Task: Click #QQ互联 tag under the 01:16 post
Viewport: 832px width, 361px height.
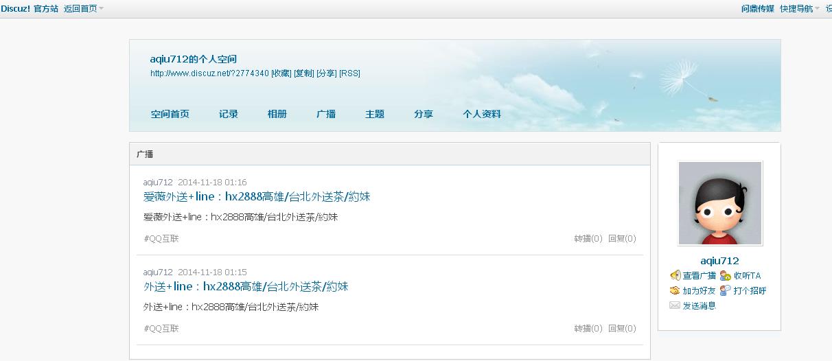Action: coord(161,239)
